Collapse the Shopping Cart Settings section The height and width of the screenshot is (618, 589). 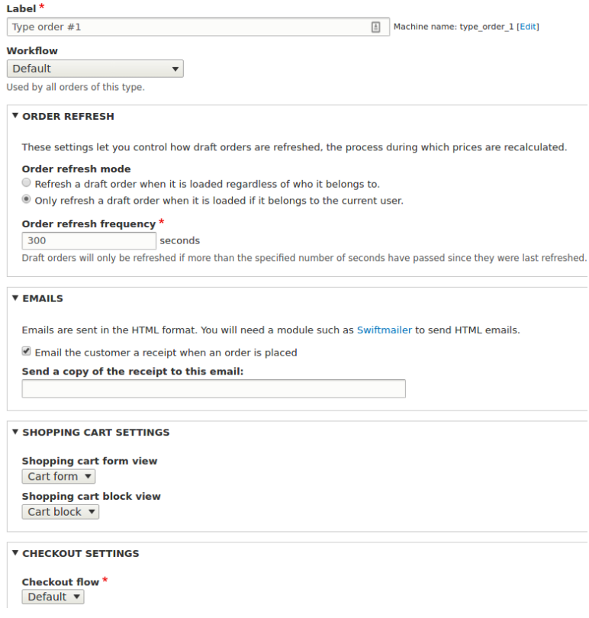point(15,432)
